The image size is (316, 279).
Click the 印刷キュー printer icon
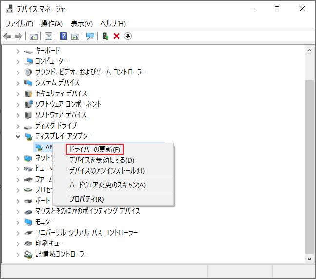28,243
